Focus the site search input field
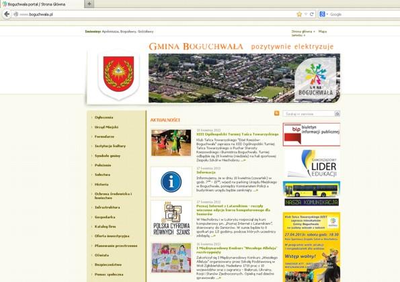Image resolution: width=400 pixels, height=282 pixels. 309,113
